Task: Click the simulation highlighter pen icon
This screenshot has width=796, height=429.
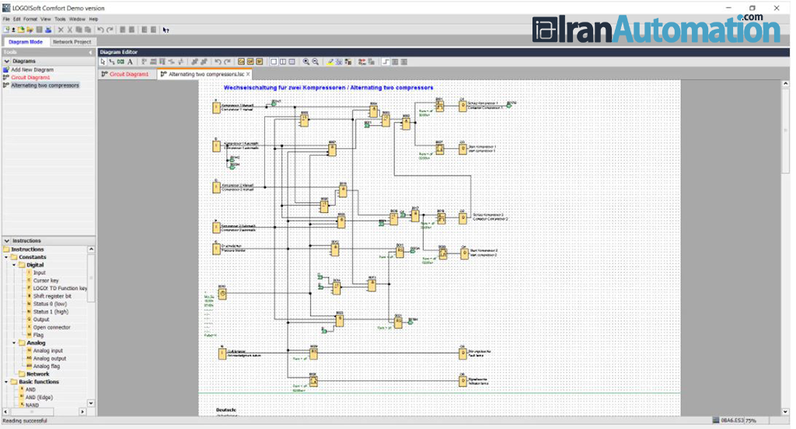Action: 330,62
